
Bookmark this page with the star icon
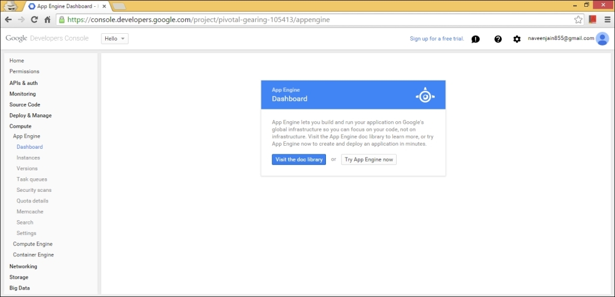coord(578,20)
